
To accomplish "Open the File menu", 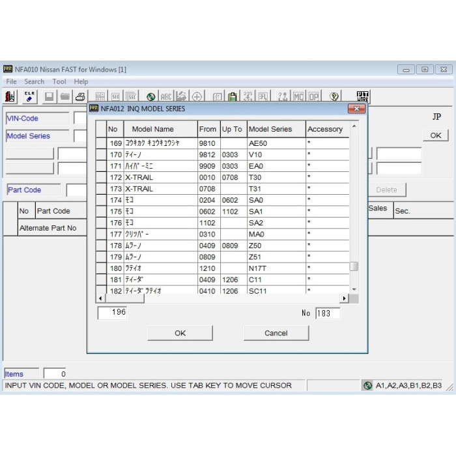I will pos(11,81).
